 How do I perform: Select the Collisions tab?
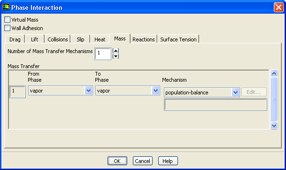click(58, 39)
